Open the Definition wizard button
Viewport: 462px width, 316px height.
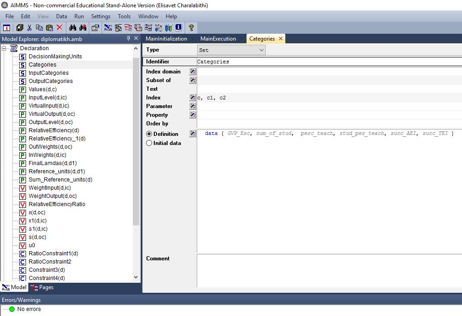193,134
